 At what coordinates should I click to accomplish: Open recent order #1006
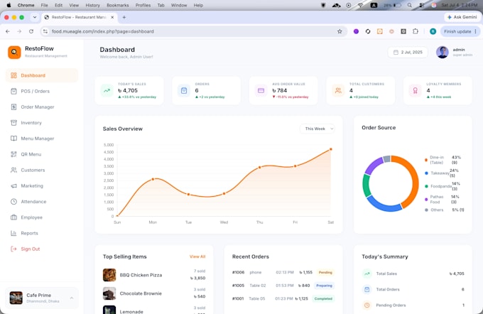click(x=283, y=272)
